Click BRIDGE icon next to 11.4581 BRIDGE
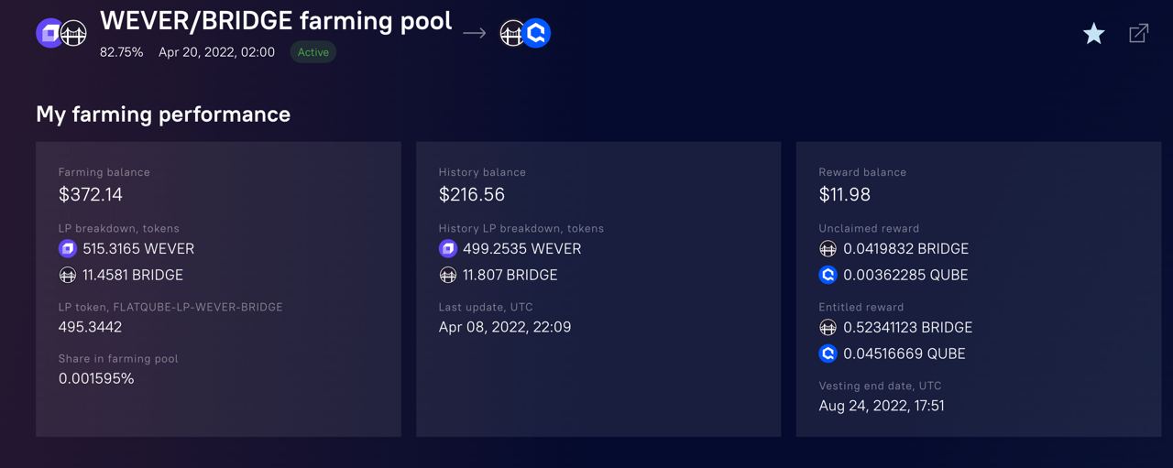The image size is (1173, 468). 68,275
